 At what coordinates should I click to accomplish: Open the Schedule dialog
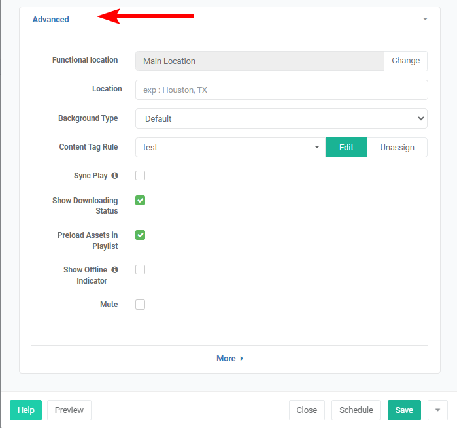pos(356,410)
